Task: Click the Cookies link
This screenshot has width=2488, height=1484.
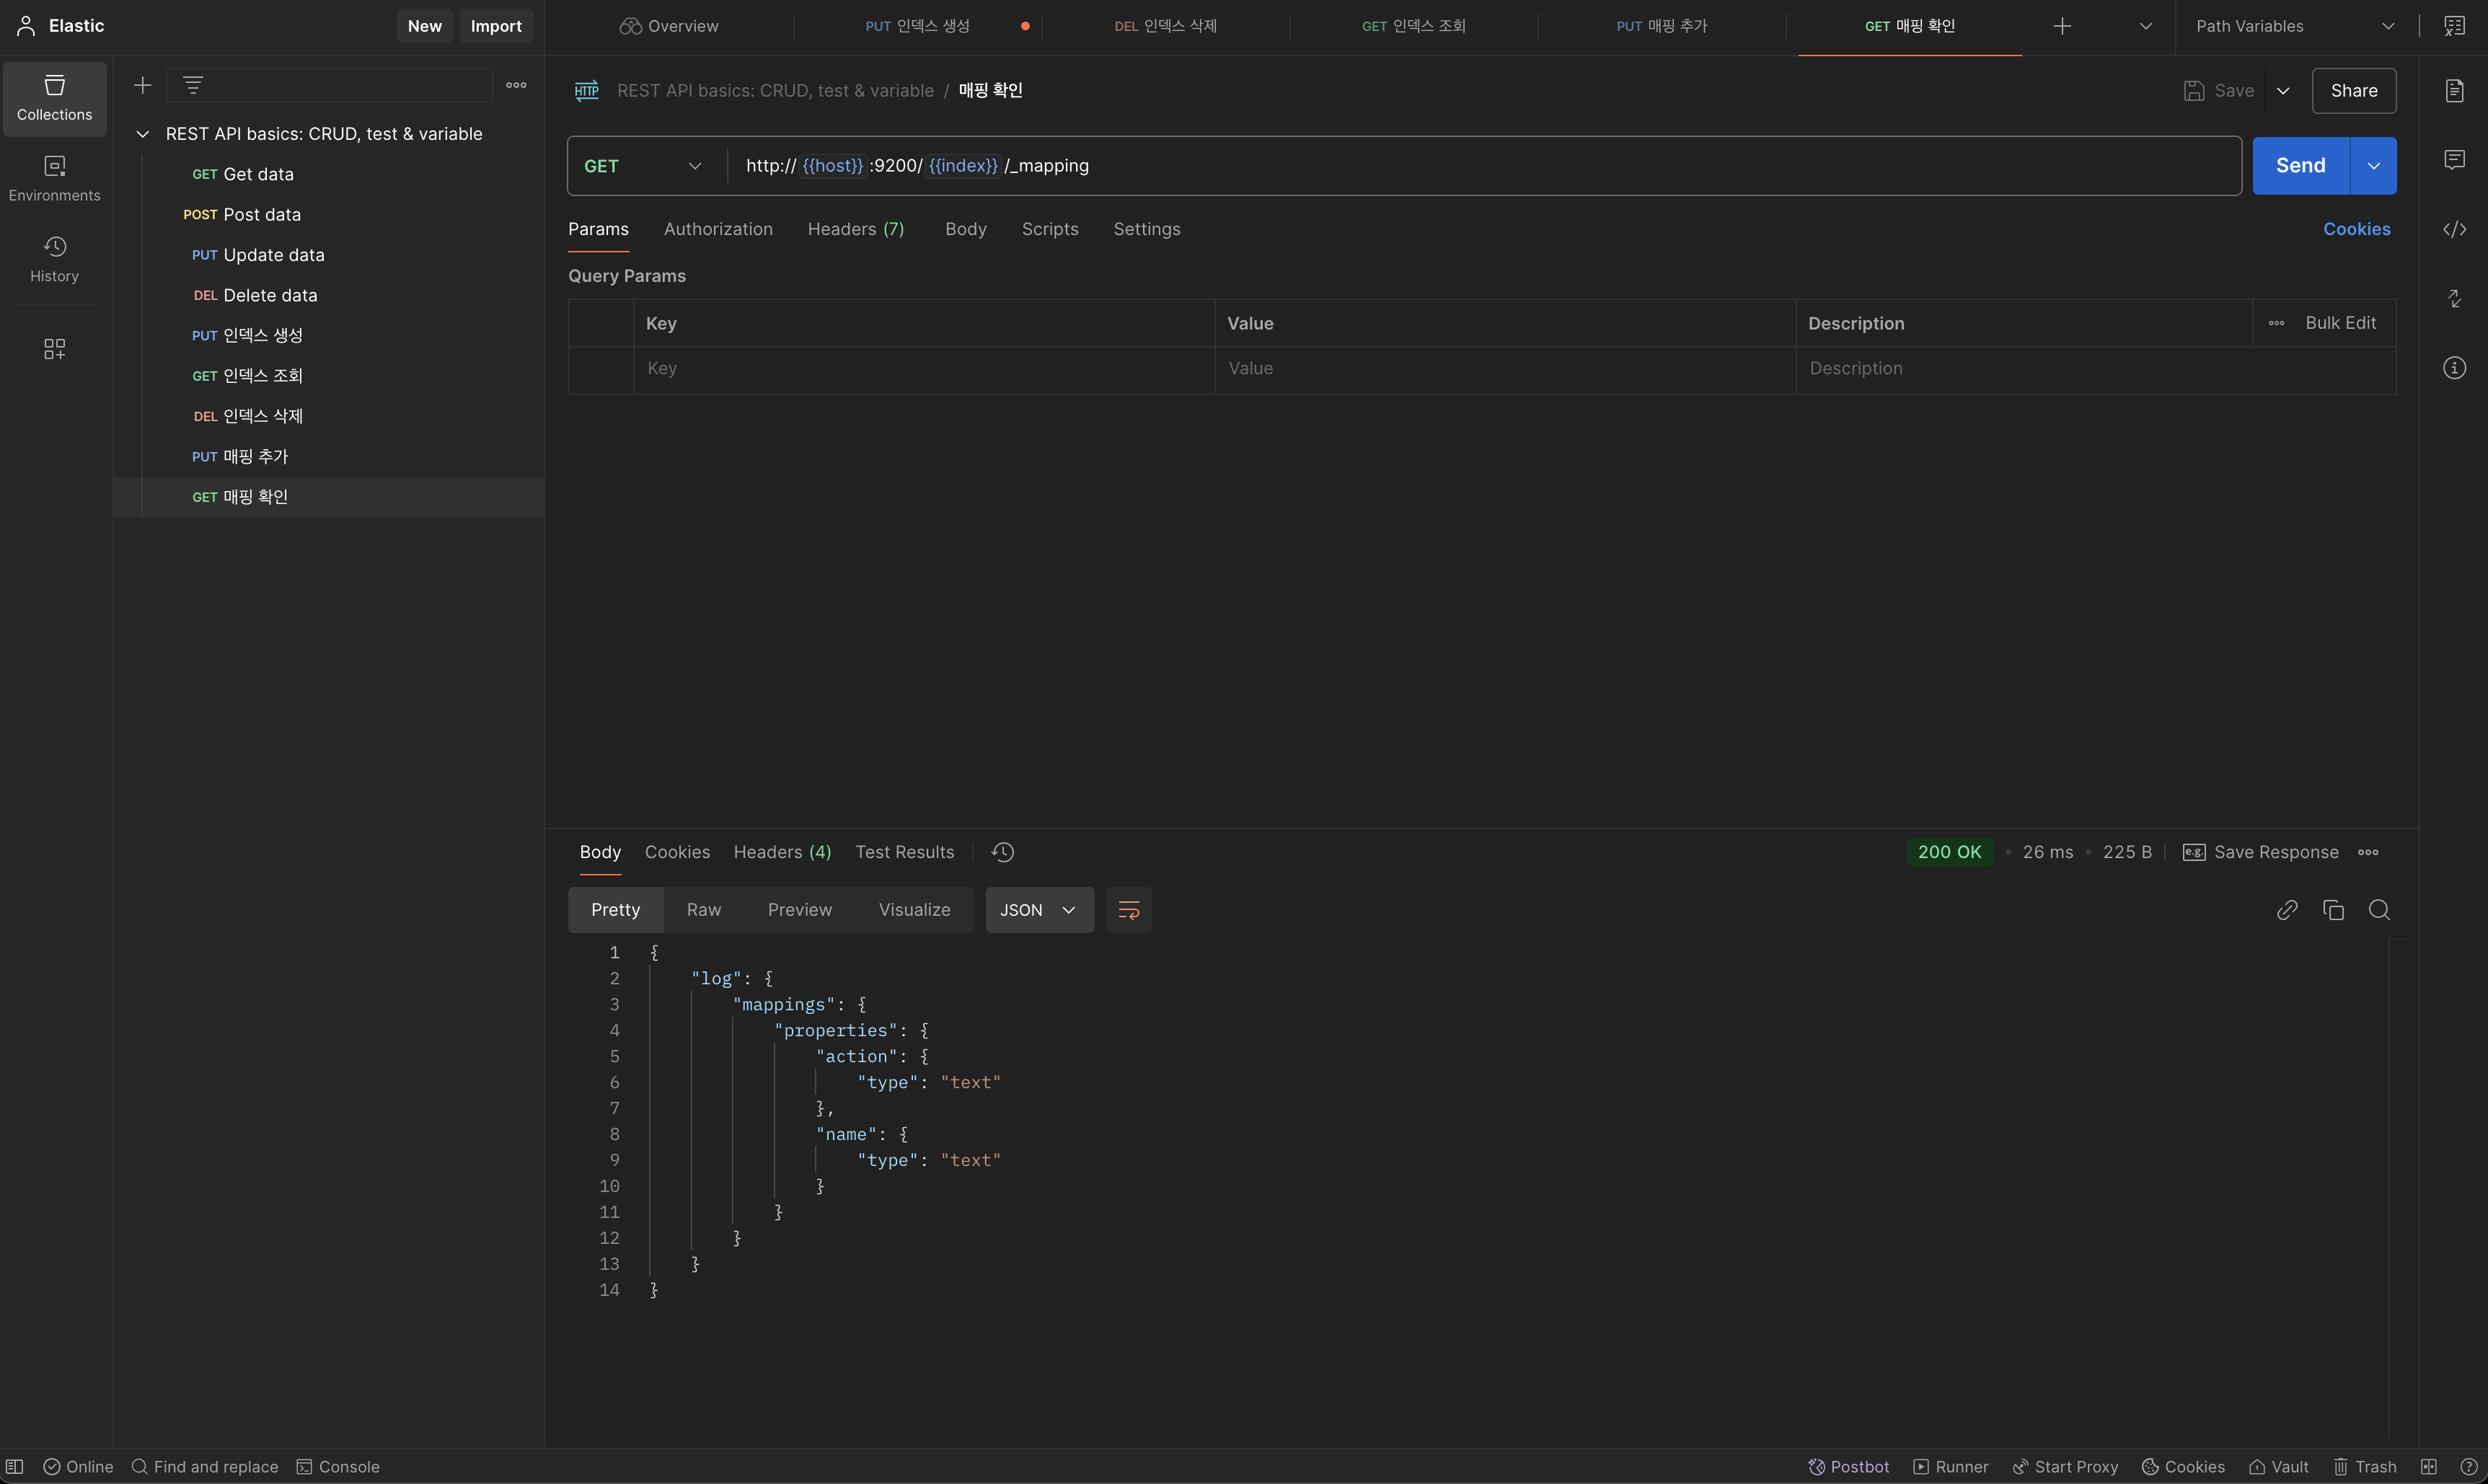Action: (x=2356, y=229)
